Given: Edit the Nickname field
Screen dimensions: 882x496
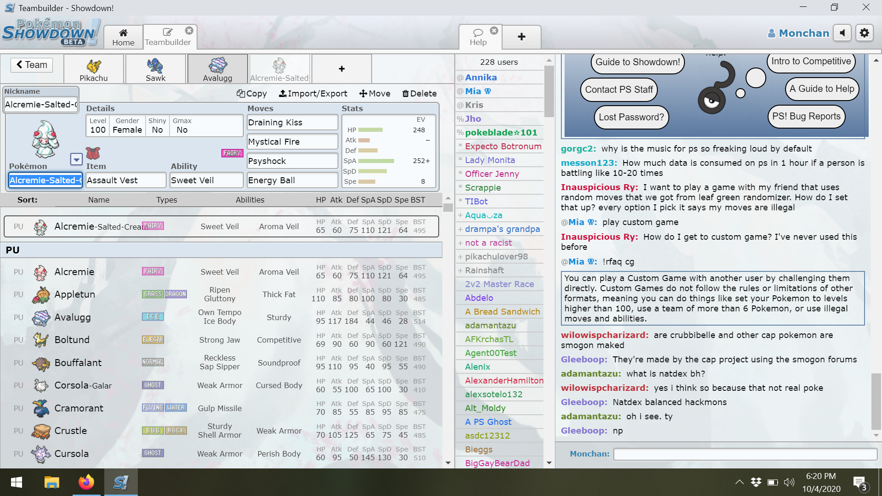Looking at the screenshot, I should (41, 105).
